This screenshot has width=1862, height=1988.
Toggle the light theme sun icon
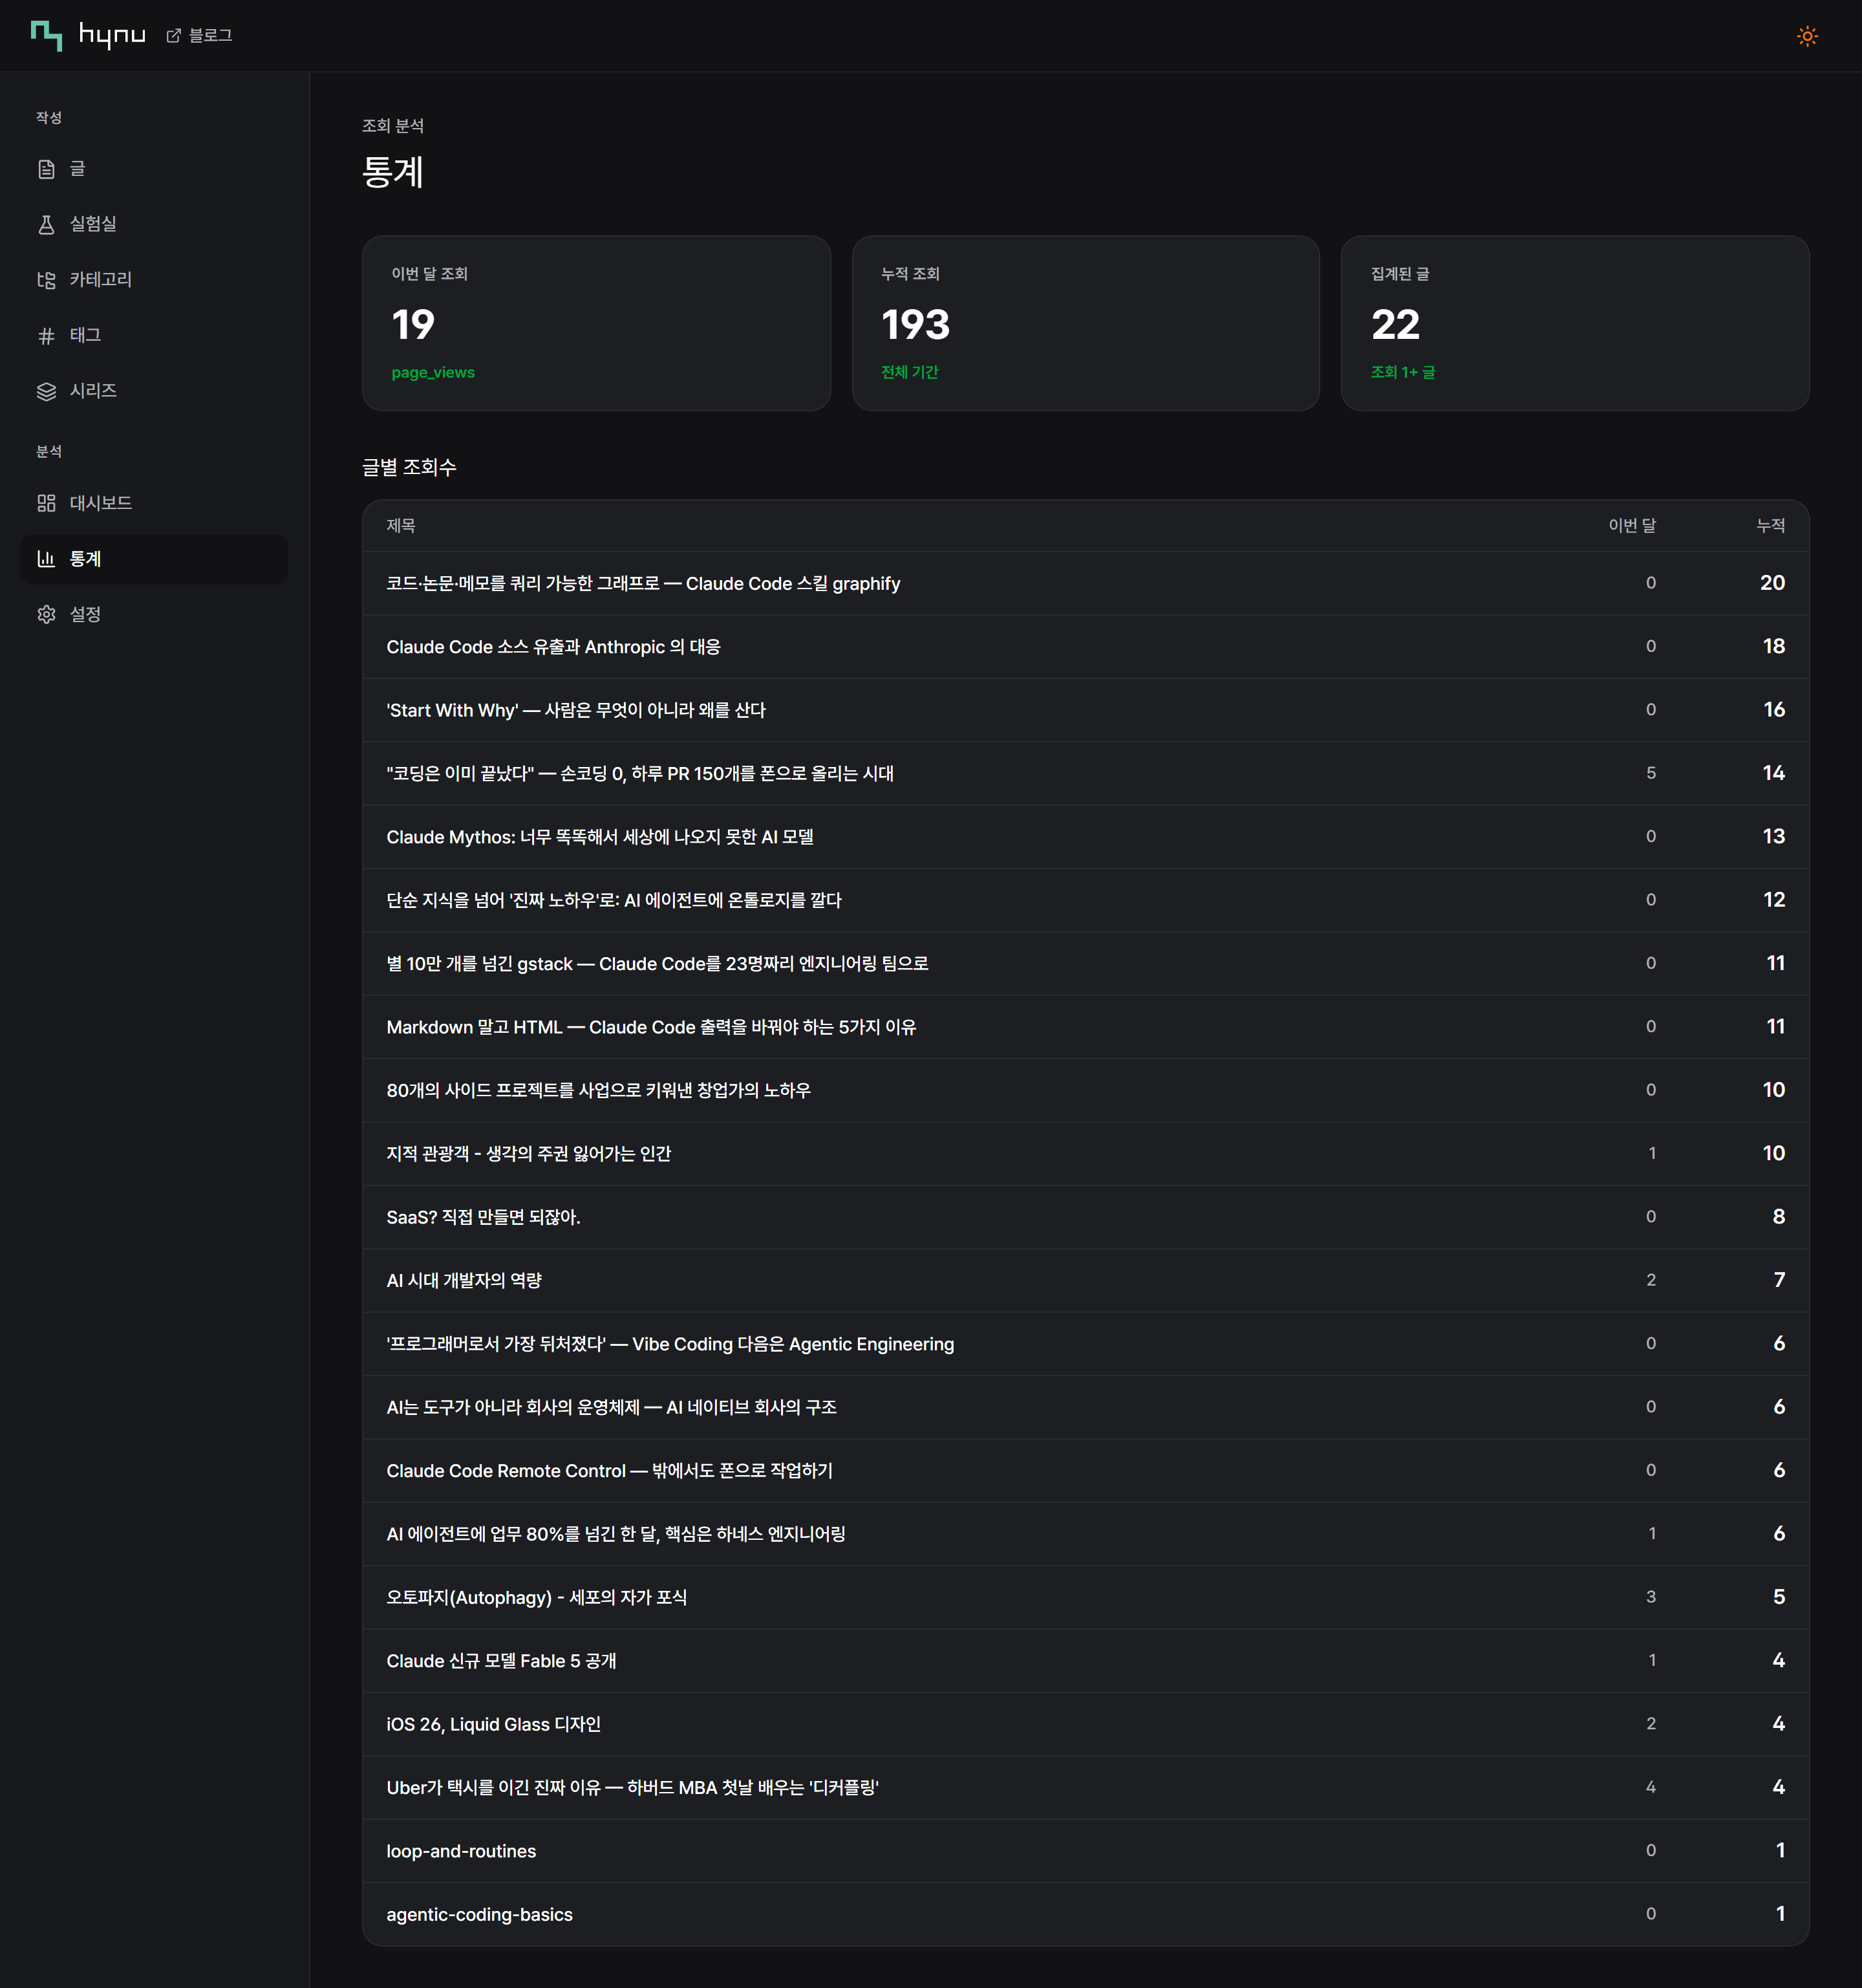click(1806, 36)
